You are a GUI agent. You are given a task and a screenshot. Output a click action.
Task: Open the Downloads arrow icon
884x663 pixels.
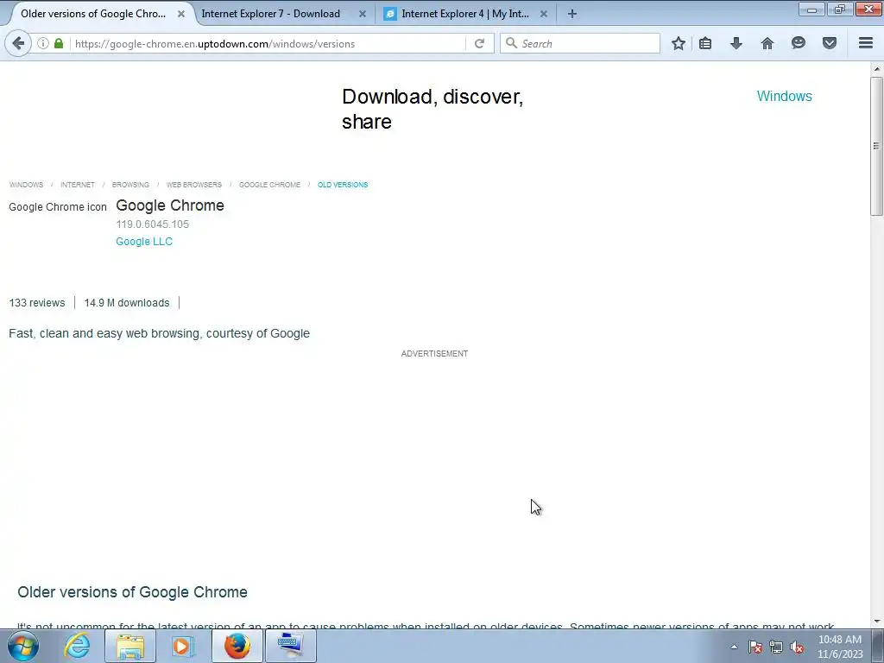coord(736,43)
